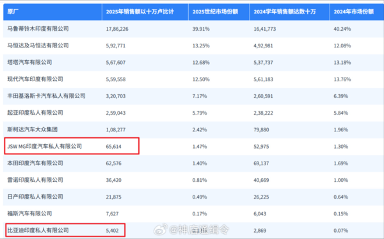The image size is (384, 239).
Task: Select the 1.40% market share cell
Action: click(x=200, y=163)
